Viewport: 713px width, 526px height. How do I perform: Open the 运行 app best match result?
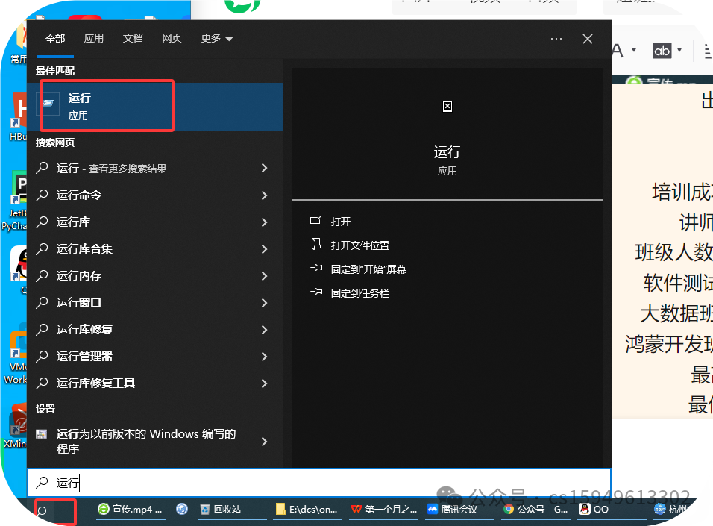click(155, 107)
